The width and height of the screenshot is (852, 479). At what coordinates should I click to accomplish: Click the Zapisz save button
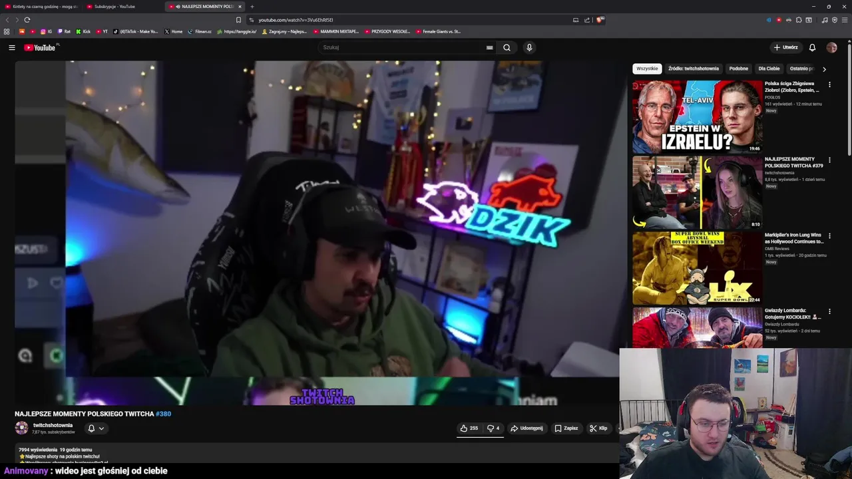point(566,428)
